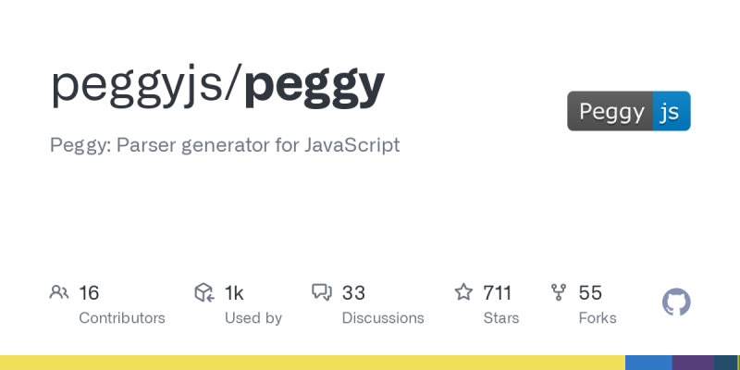This screenshot has width=740, height=370.
Task: Select the 711 stars count
Action: coord(497,293)
